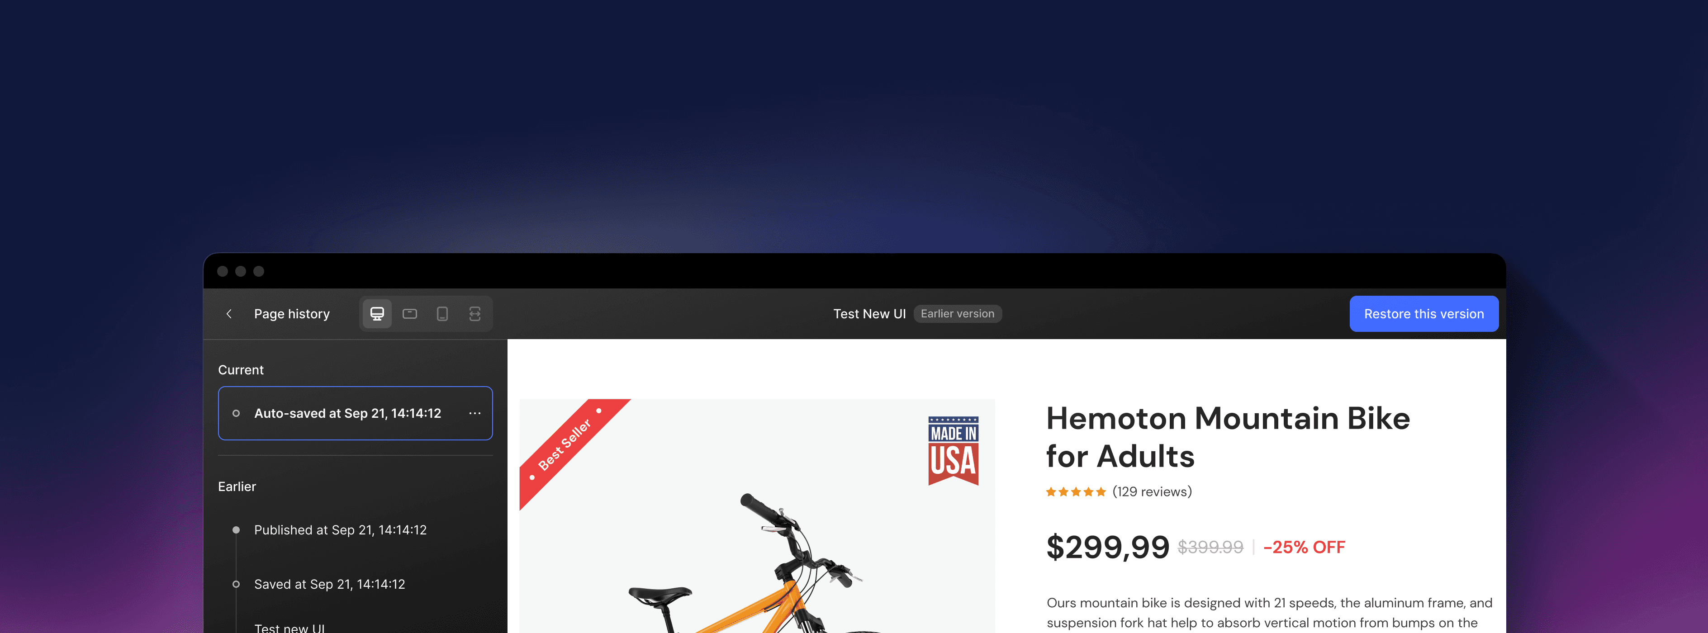Viewport: 1708px width, 633px height.
Task: Switch to tablet preview icon
Action: coord(410,313)
